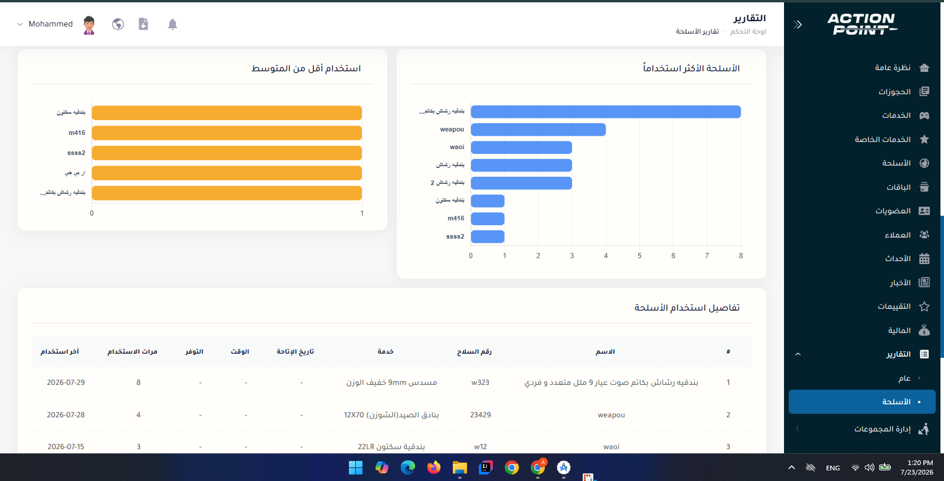Show hidden tray icons chevron
944x481 pixels.
click(x=791, y=467)
